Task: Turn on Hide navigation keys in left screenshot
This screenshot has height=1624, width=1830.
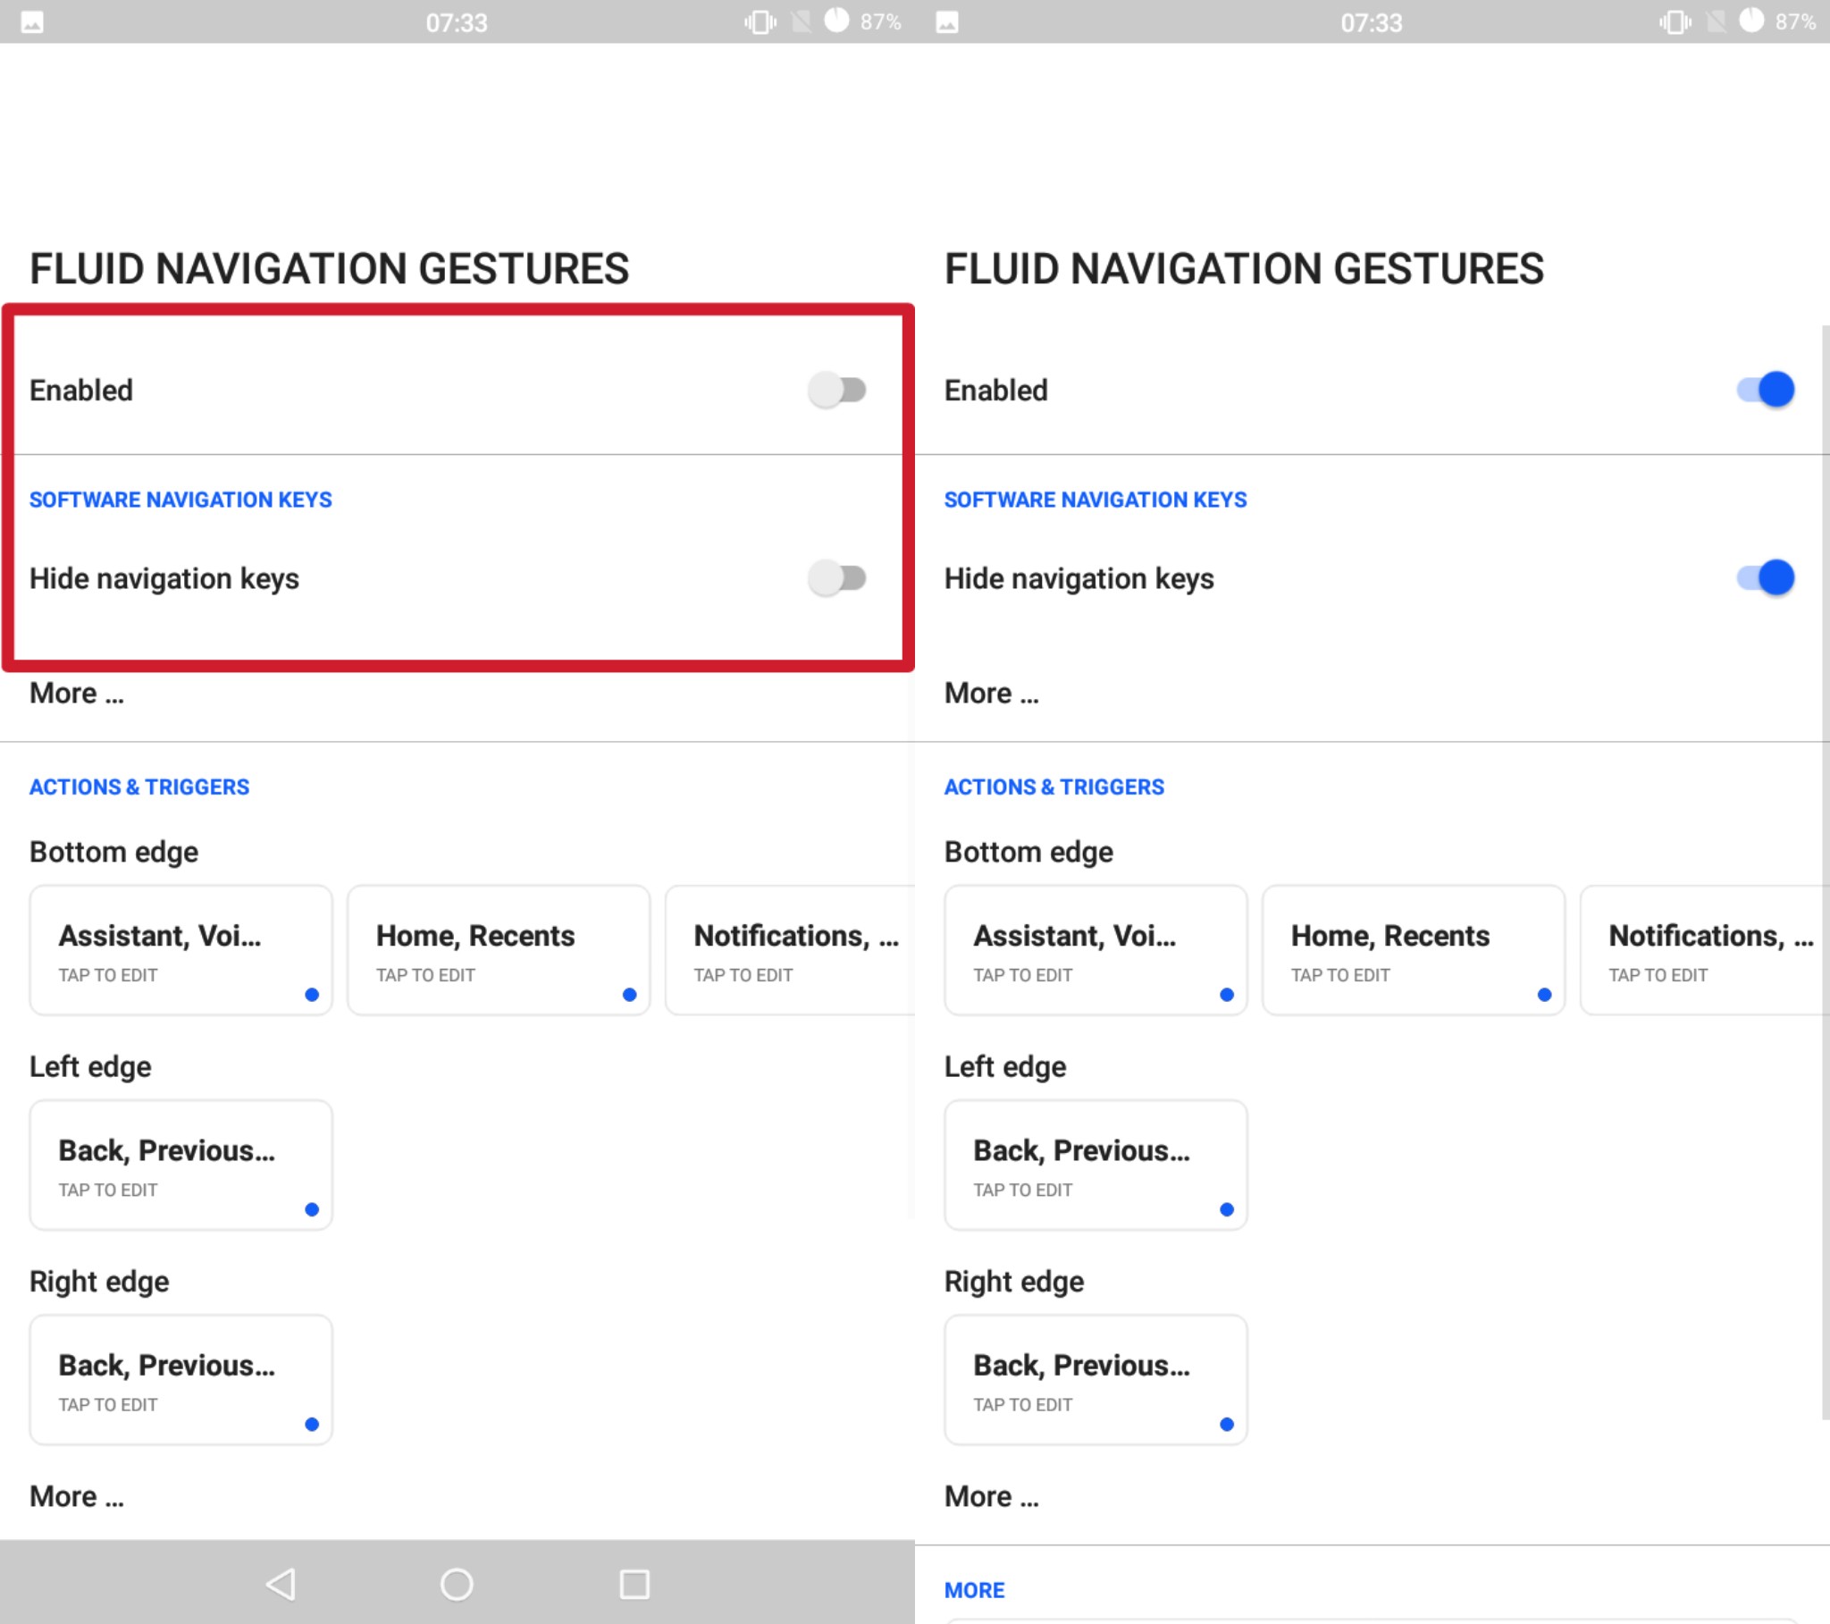Action: [x=837, y=577]
